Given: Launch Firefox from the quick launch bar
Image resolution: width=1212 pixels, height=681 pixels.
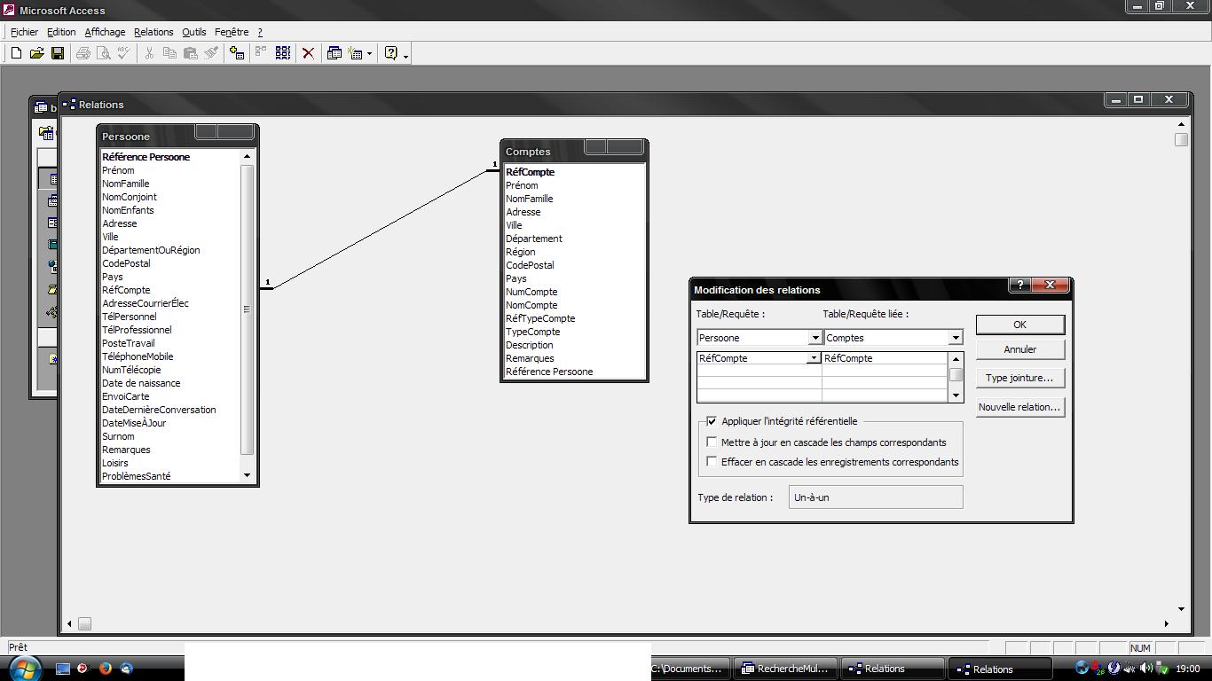Looking at the screenshot, I should click(106, 669).
